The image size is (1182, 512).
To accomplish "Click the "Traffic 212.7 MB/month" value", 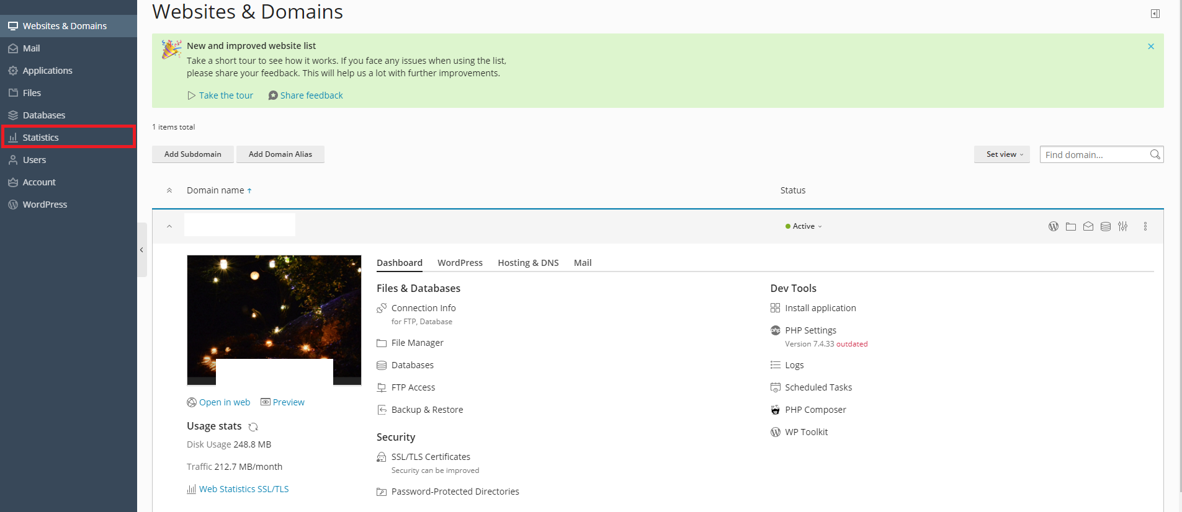I will pos(235,467).
